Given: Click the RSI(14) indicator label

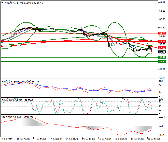Looking at the screenshot, I should [x=6, y=82].
